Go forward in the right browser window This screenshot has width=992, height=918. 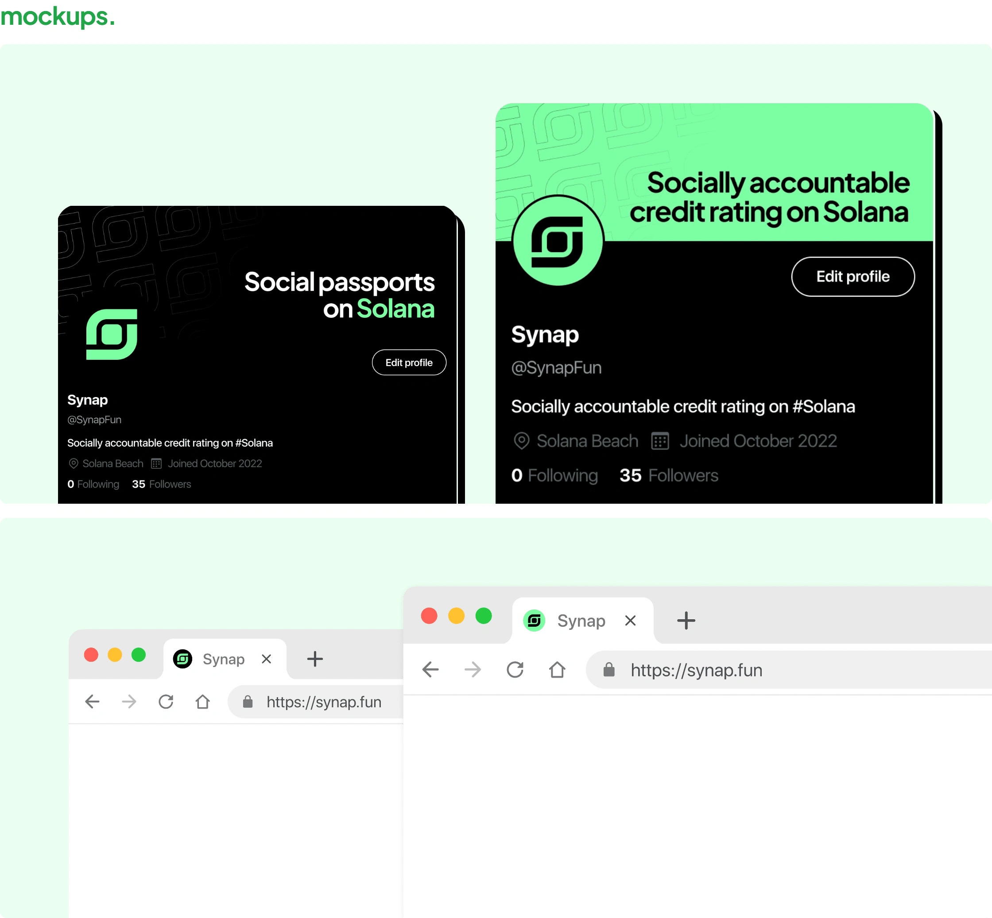coord(473,670)
